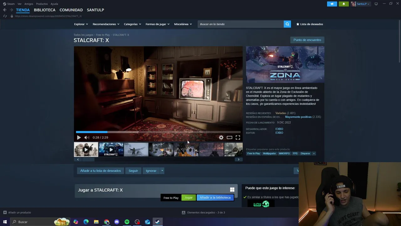Open File Explorer from the taskbar
401x226 pixels.
[96, 222]
